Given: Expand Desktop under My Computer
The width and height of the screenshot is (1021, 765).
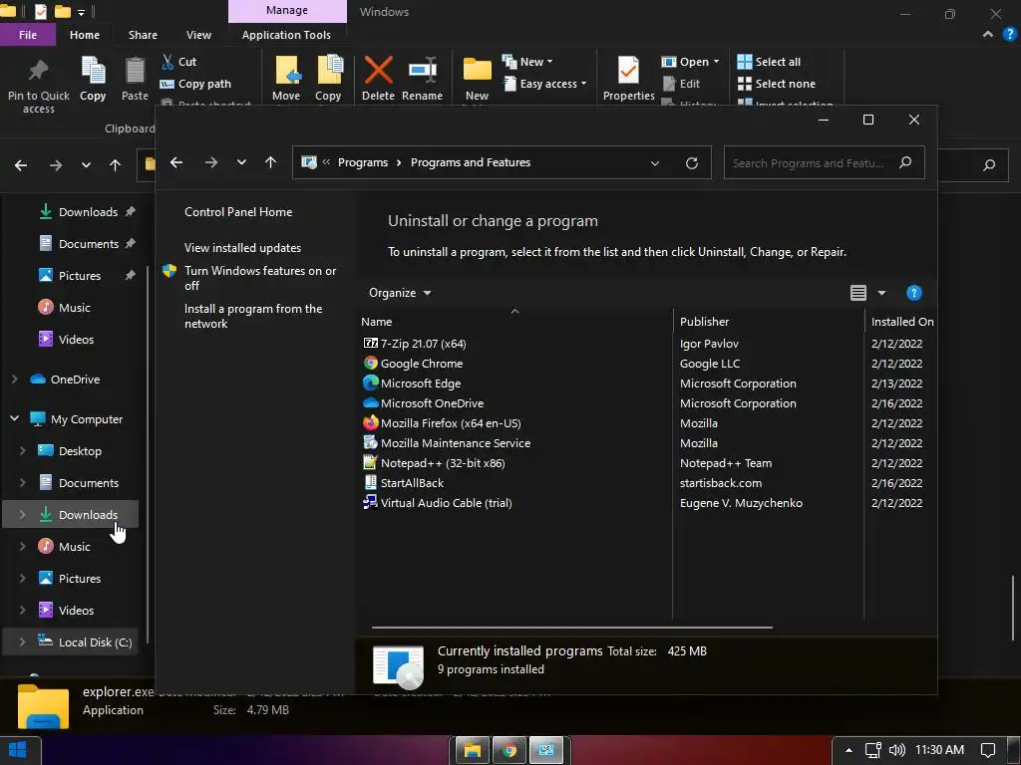Looking at the screenshot, I should (x=22, y=451).
